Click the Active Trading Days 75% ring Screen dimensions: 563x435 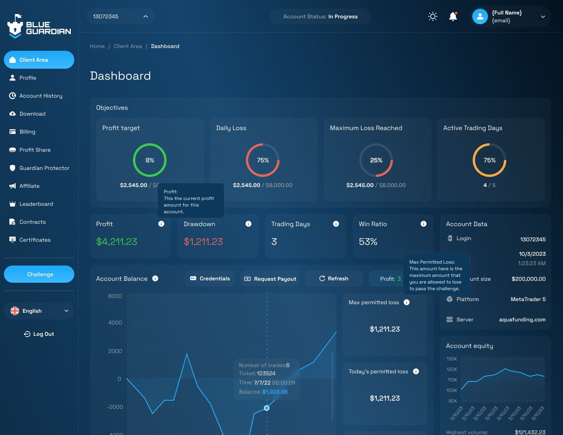pos(489,160)
